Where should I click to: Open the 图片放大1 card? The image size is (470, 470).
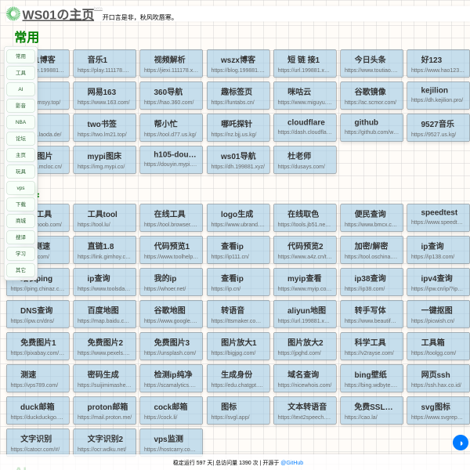tap(238, 346)
